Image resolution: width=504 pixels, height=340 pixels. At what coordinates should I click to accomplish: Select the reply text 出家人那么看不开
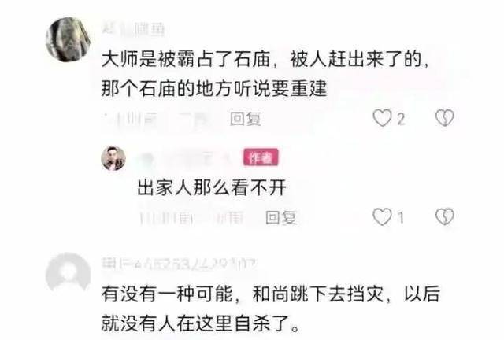(212, 187)
